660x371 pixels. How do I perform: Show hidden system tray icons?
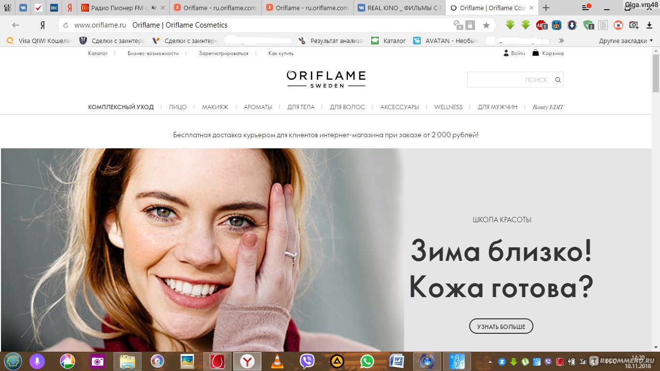pos(490,361)
